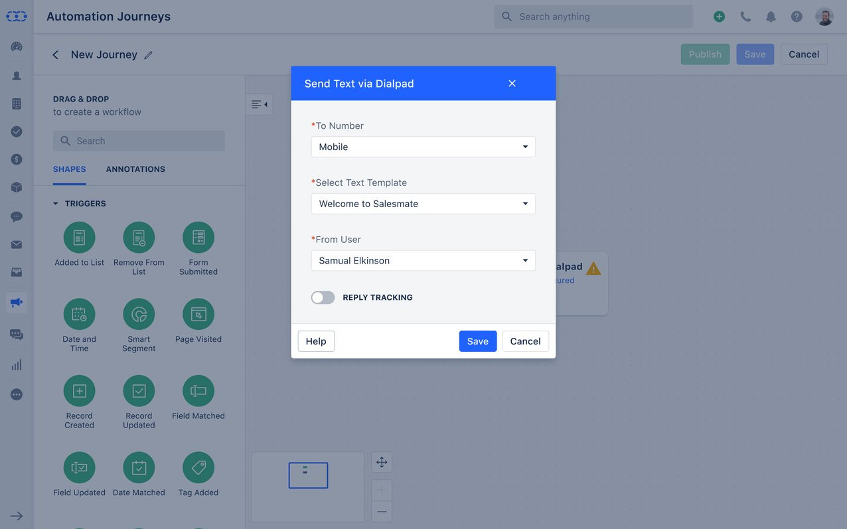The image size is (847, 529).
Task: Open the Select Text Template dropdown
Action: 424,204
